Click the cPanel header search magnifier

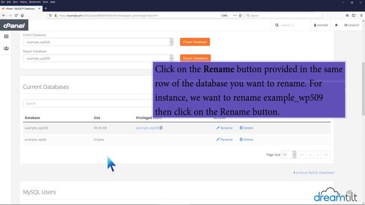(277, 25)
